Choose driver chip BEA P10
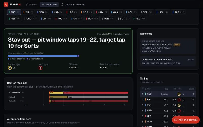Image resolution: width=203 pixels, height=127 pixels. 147,12
